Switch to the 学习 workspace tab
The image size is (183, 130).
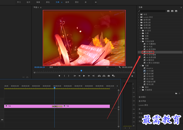tap(19, 2)
